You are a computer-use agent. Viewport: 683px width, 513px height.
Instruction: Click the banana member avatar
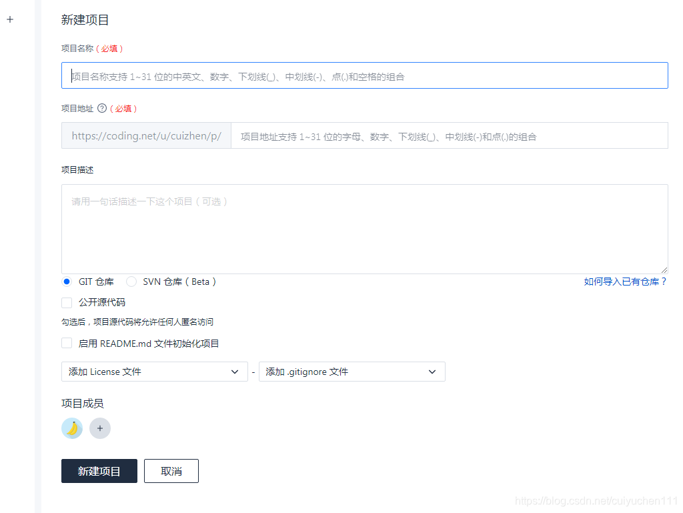coord(72,428)
